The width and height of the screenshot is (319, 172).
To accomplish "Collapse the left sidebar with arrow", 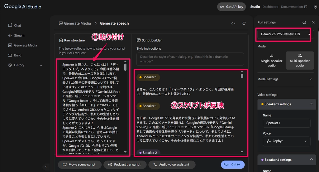I will pos(46,167).
